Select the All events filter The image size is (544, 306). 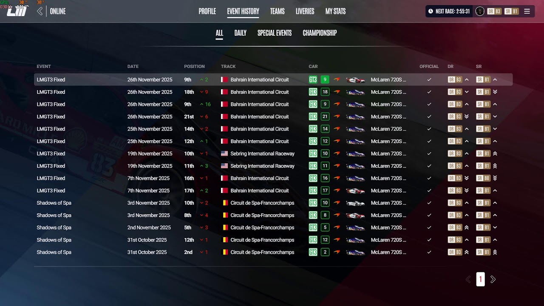coord(219,33)
